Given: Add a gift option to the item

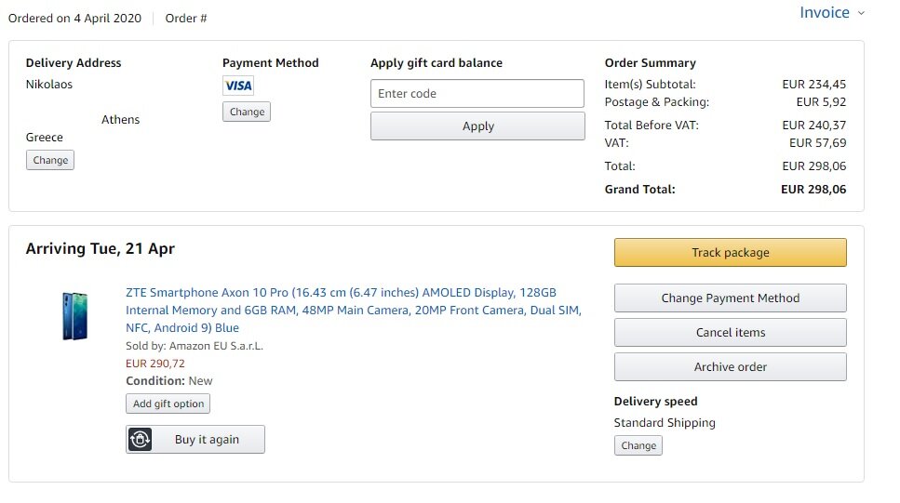Looking at the screenshot, I should click(168, 404).
